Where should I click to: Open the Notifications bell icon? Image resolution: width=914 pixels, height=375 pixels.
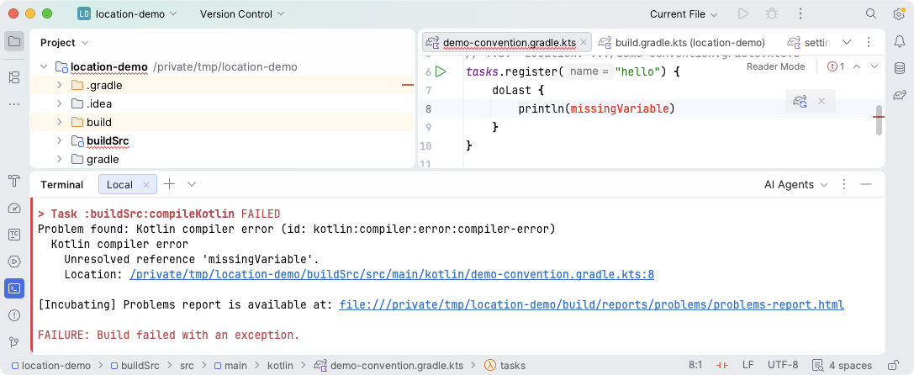click(x=899, y=42)
